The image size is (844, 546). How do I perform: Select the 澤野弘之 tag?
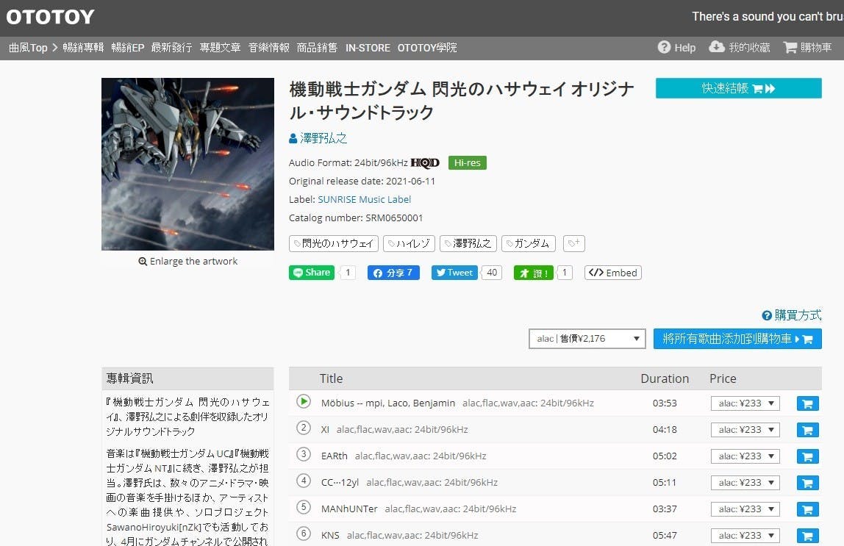(x=468, y=244)
